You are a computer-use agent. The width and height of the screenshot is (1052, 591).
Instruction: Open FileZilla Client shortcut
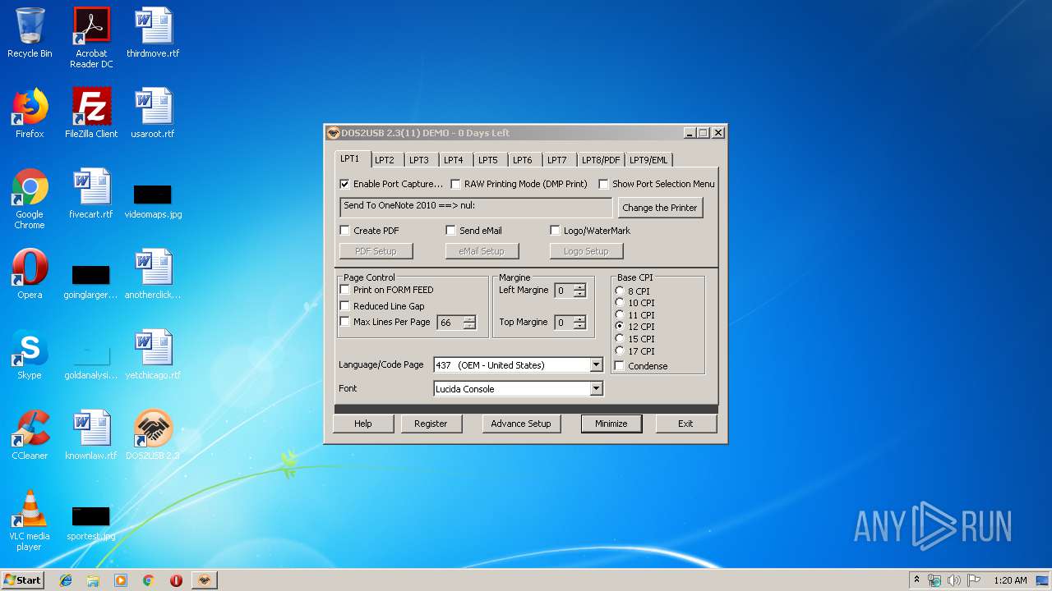[x=91, y=113]
